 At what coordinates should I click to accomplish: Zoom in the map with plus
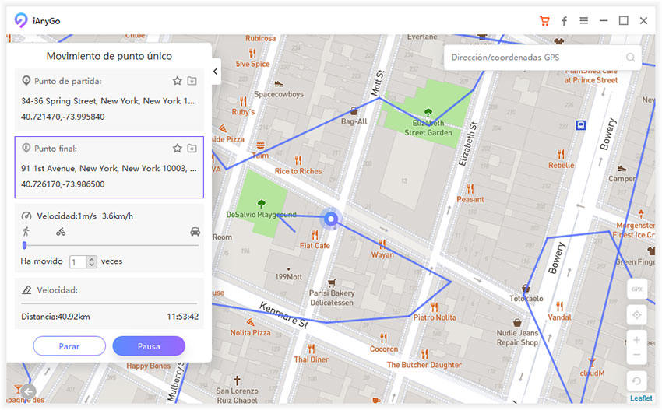tap(636, 340)
